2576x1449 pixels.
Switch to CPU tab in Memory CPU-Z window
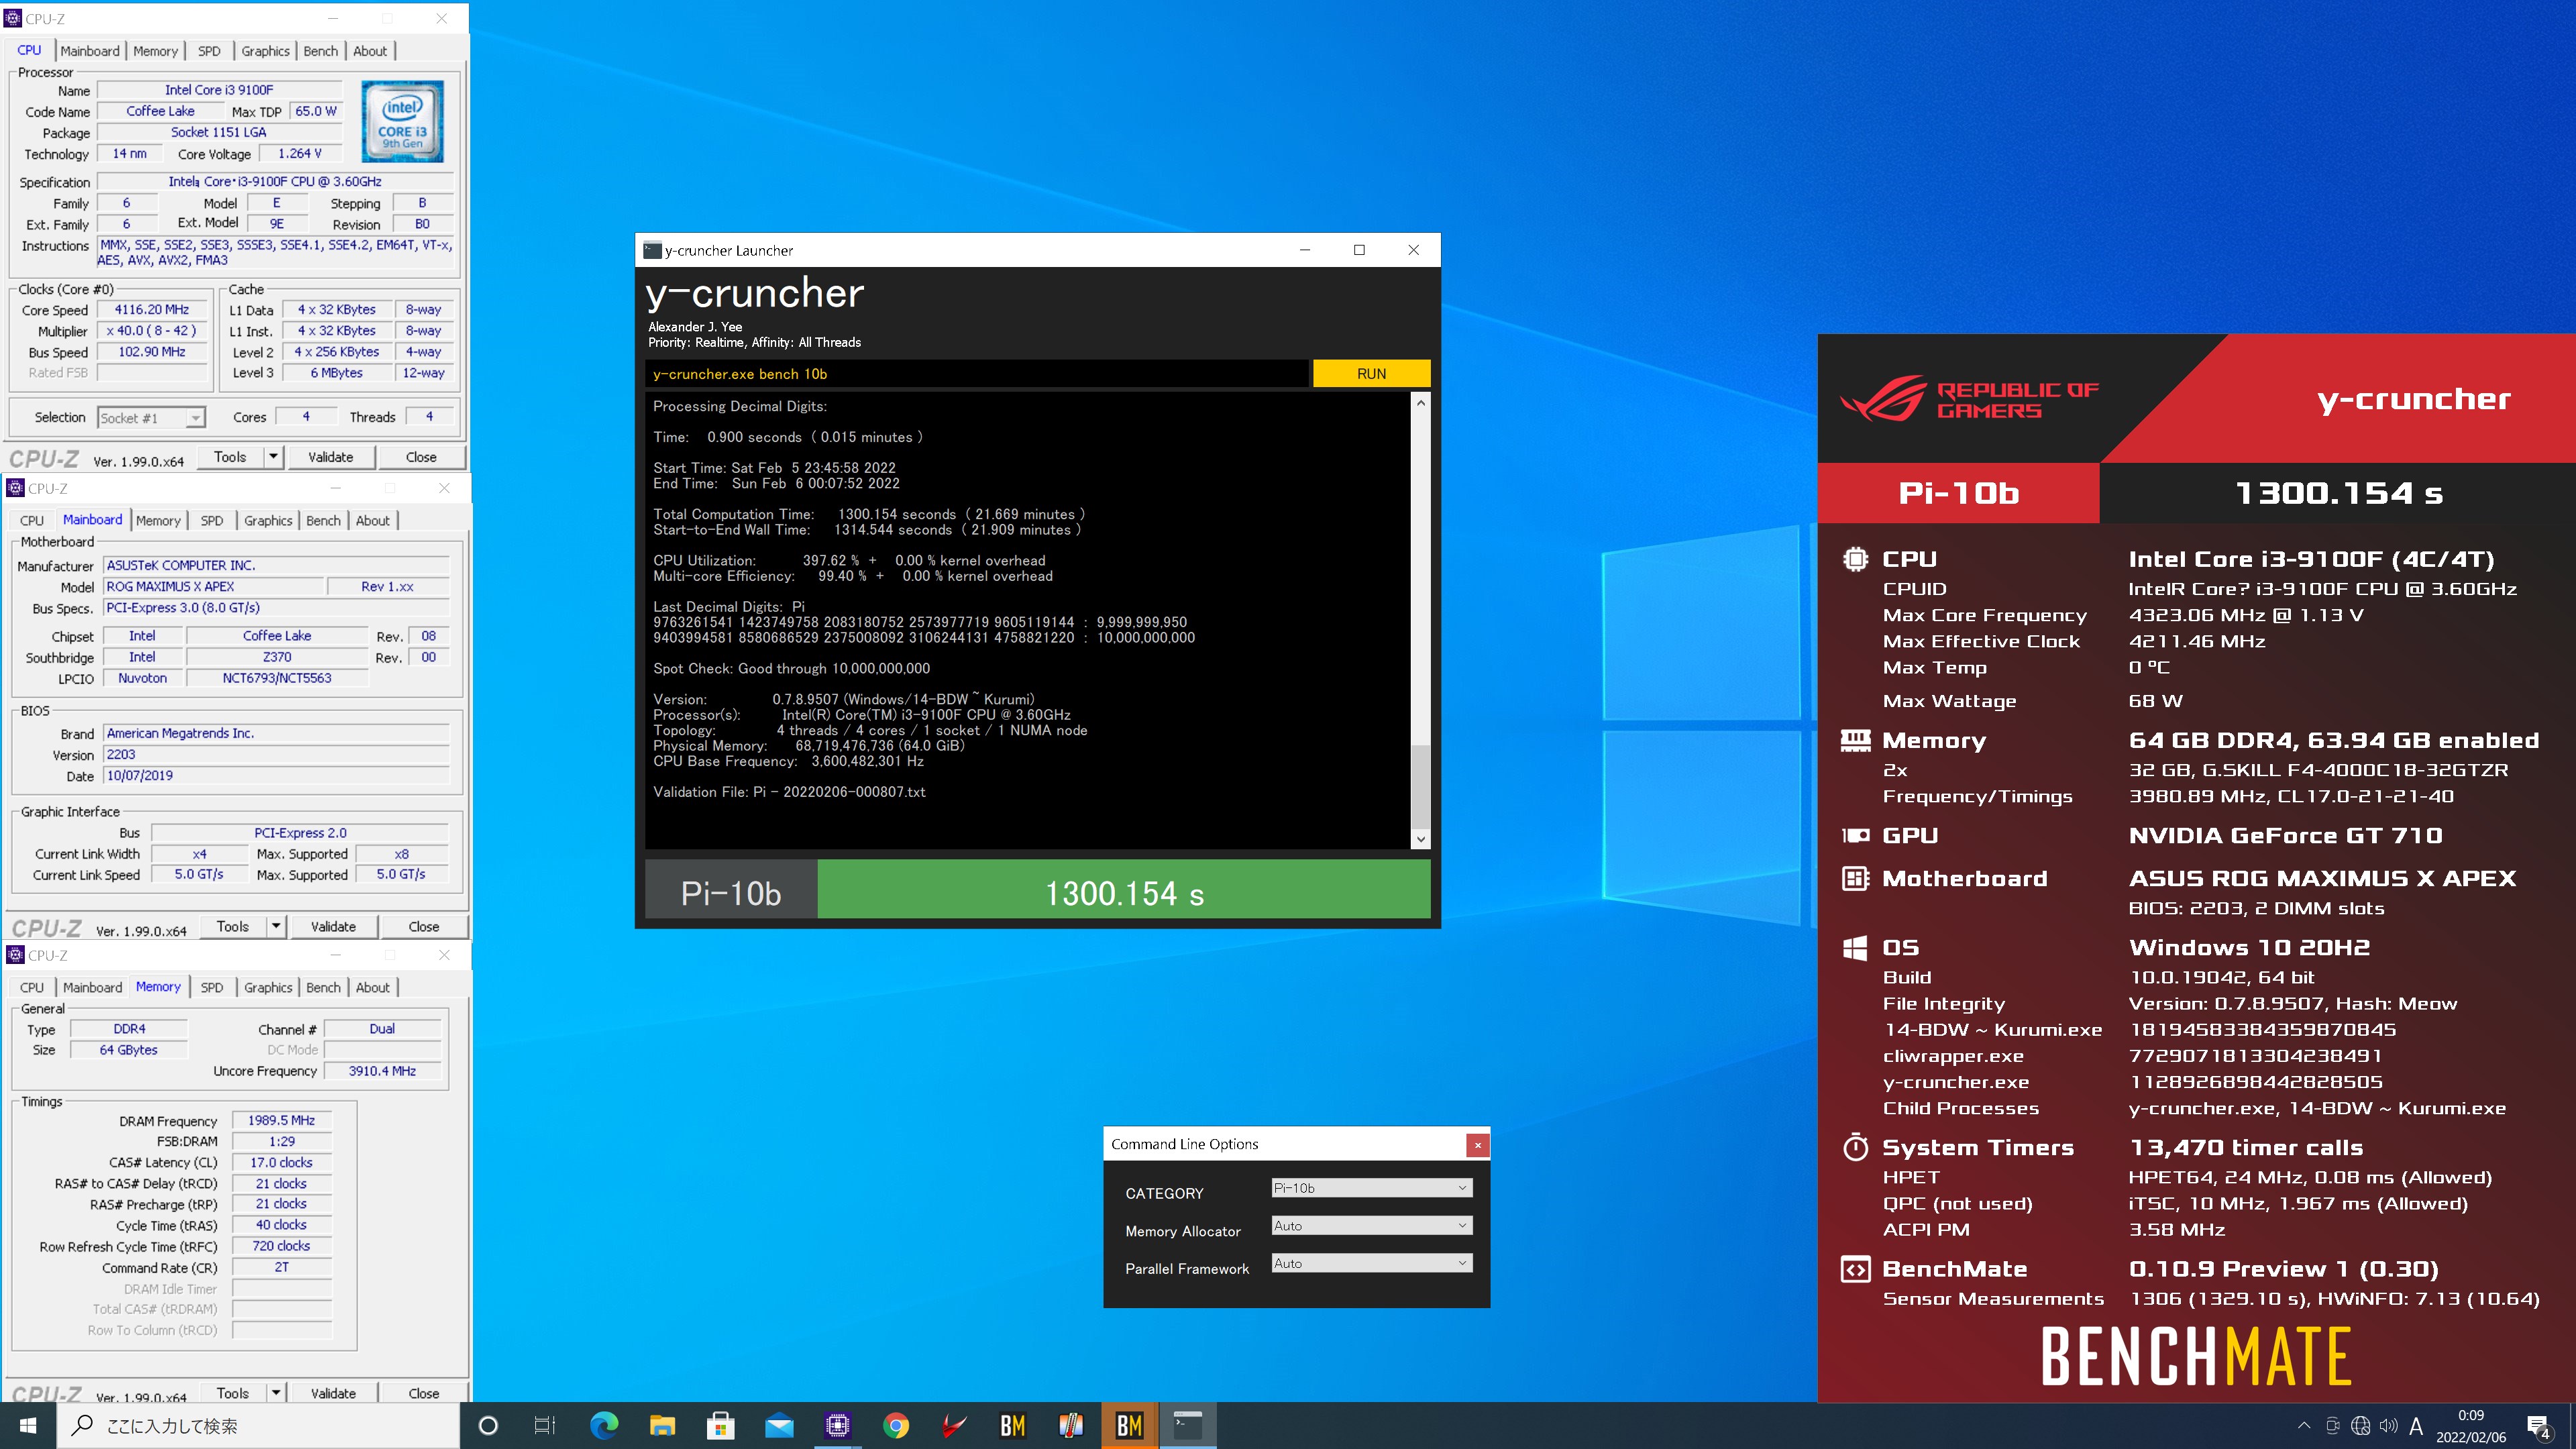click(32, 987)
